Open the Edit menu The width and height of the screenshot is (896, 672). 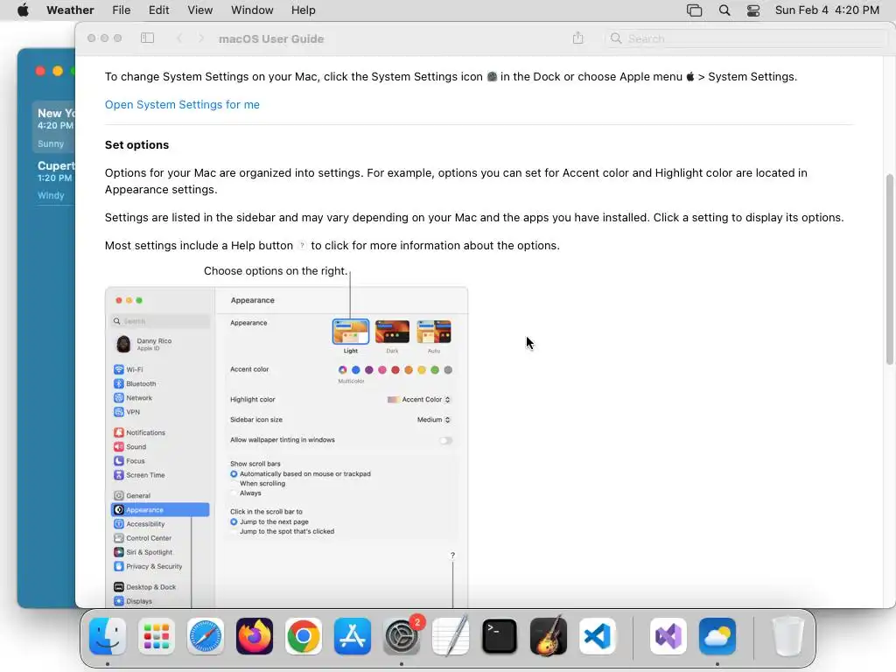158,10
